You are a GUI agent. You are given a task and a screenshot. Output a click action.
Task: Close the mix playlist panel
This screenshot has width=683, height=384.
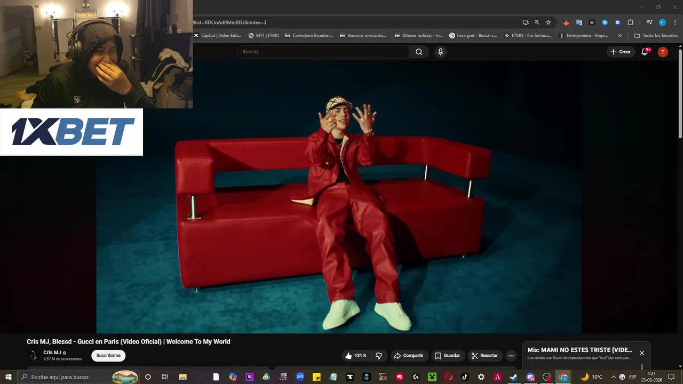point(642,353)
